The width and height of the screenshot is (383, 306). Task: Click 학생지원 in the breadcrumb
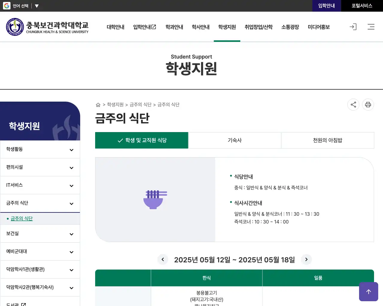115,105
